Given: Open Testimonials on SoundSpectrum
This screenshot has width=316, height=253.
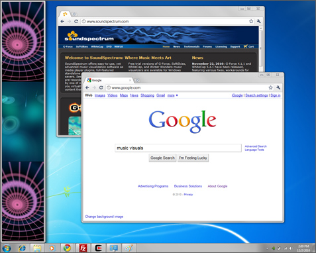Looking at the screenshot, I should pos(191,46).
